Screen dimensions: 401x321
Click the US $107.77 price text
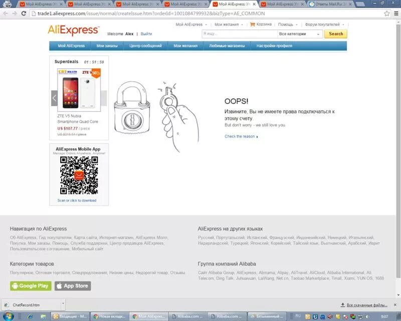pyautogui.click(x=67, y=128)
